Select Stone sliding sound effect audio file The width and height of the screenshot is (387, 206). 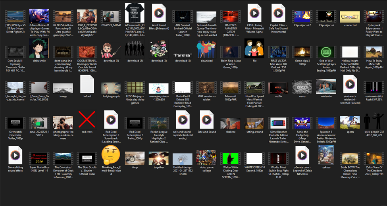[15, 156]
